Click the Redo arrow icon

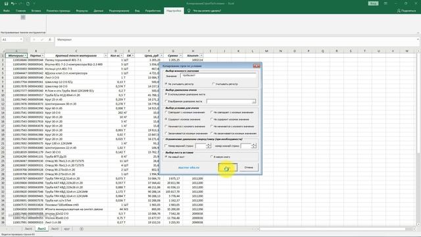[20, 3]
